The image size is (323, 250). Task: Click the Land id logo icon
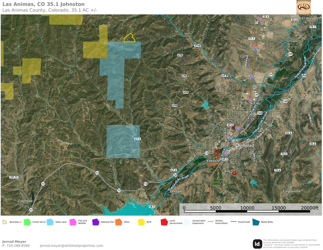tap(257, 244)
